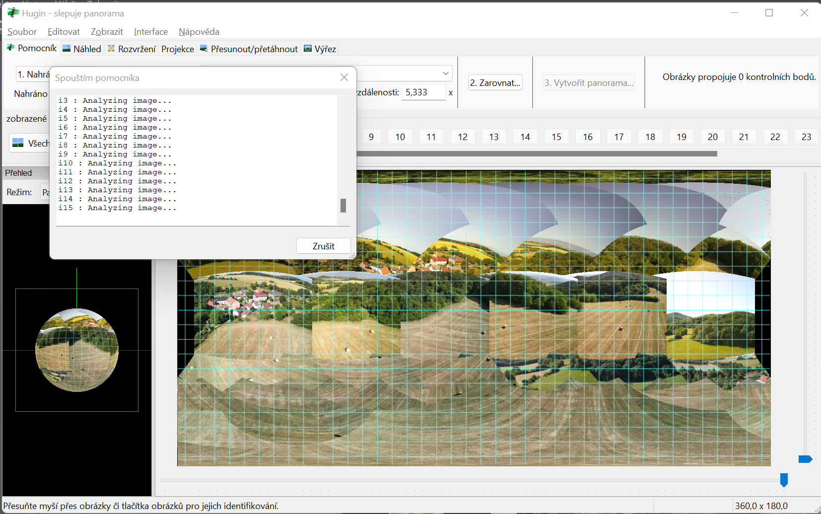
Task: Click the Náhled tab landscape icon
Action: [67, 49]
